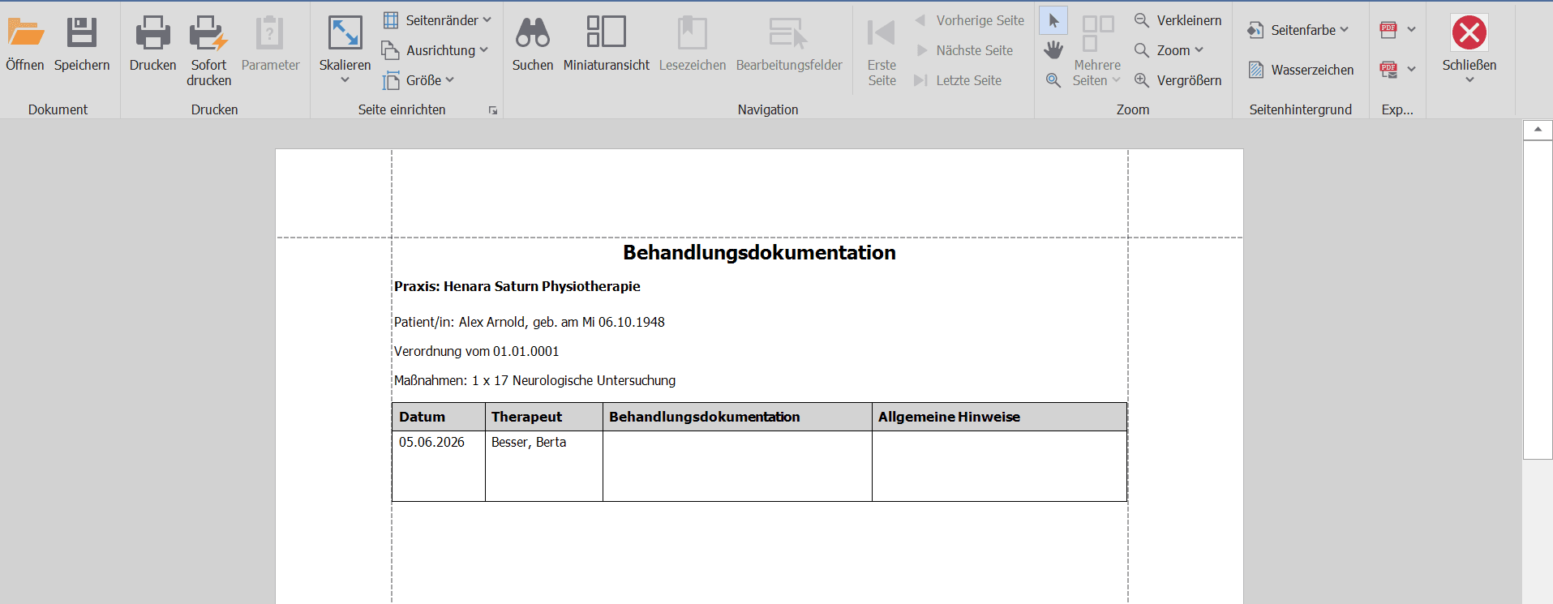The width and height of the screenshot is (1553, 604).
Task: Open Seite einrichten dialog launcher
Action: coord(493,110)
